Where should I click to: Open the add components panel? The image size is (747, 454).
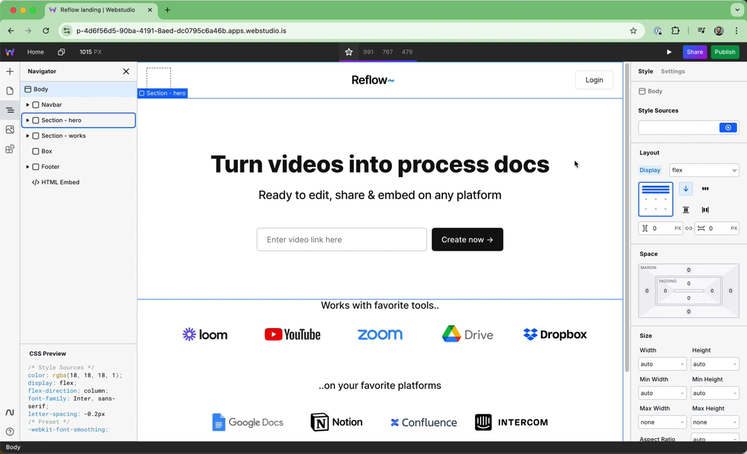point(10,71)
